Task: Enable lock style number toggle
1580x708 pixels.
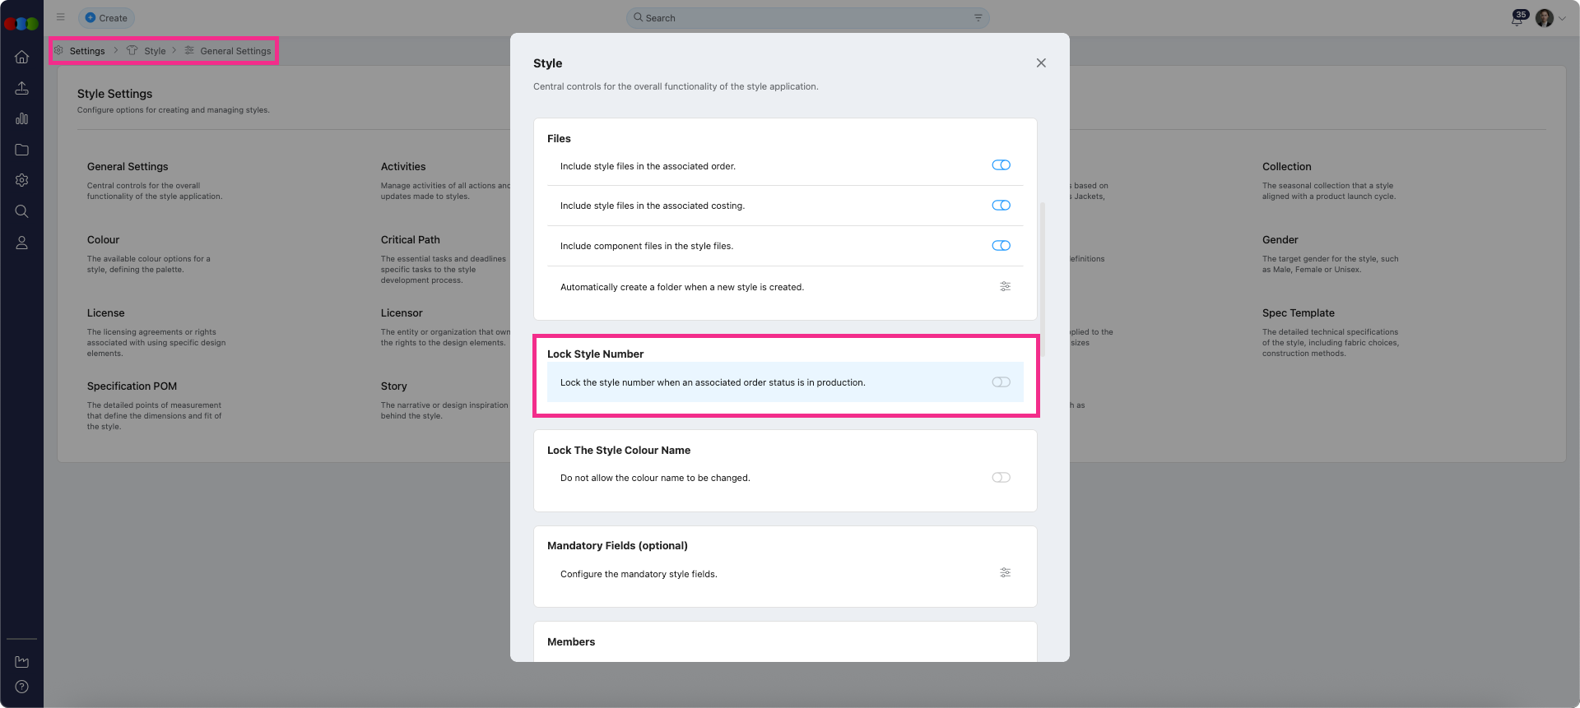Action: tap(1001, 382)
